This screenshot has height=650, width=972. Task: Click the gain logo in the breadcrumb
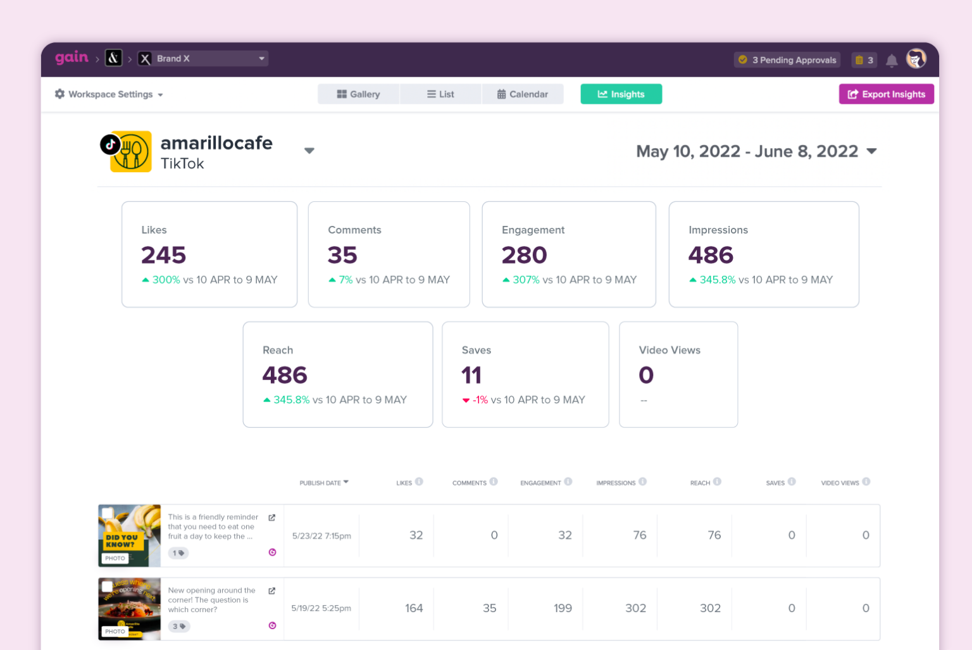(x=72, y=58)
